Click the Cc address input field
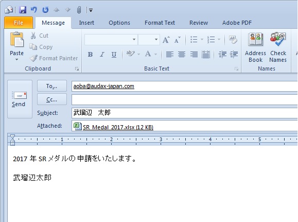Screen dimensions: 298x222 tap(184, 100)
